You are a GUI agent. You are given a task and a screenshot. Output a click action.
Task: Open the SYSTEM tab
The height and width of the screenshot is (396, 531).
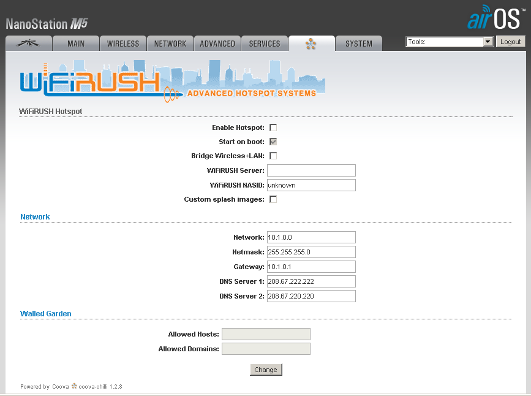point(359,44)
